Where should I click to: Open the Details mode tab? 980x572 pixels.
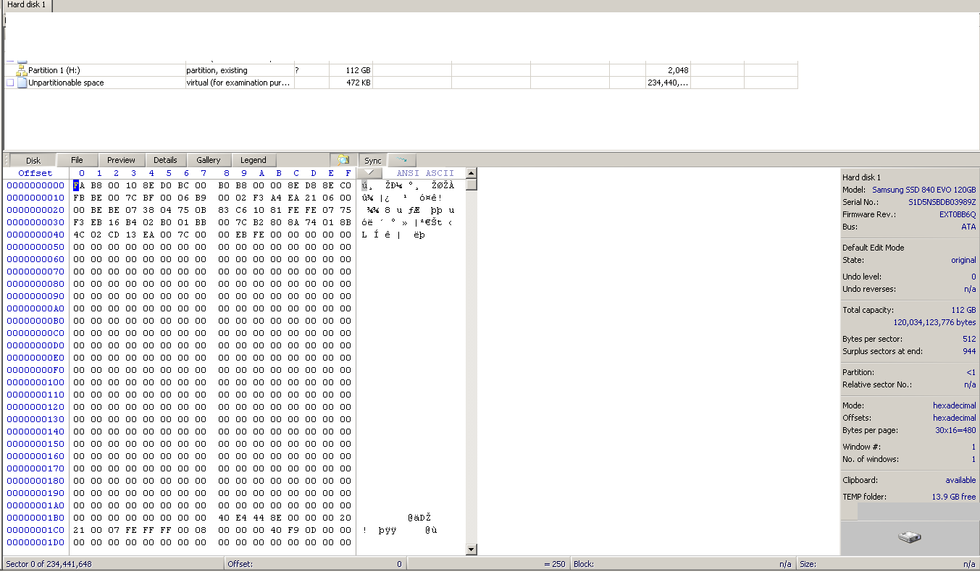(x=165, y=160)
